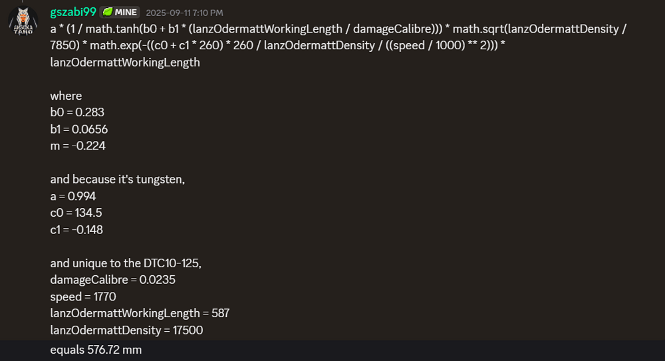Click the "c0 = 134.5" line

pyautogui.click(x=76, y=213)
